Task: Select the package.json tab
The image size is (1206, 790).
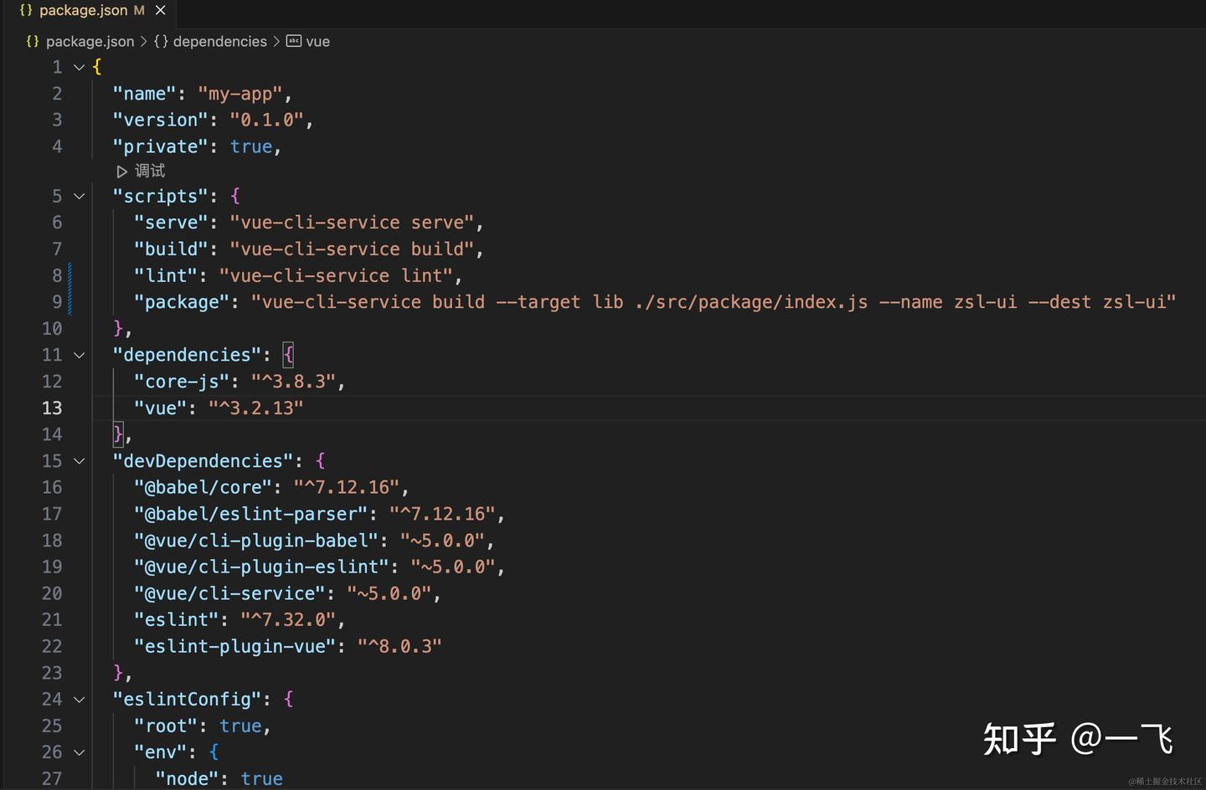Action: coord(83,10)
